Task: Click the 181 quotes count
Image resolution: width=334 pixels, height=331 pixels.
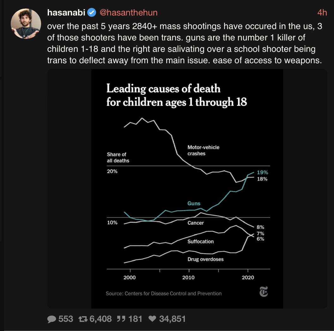Action: click(135, 319)
